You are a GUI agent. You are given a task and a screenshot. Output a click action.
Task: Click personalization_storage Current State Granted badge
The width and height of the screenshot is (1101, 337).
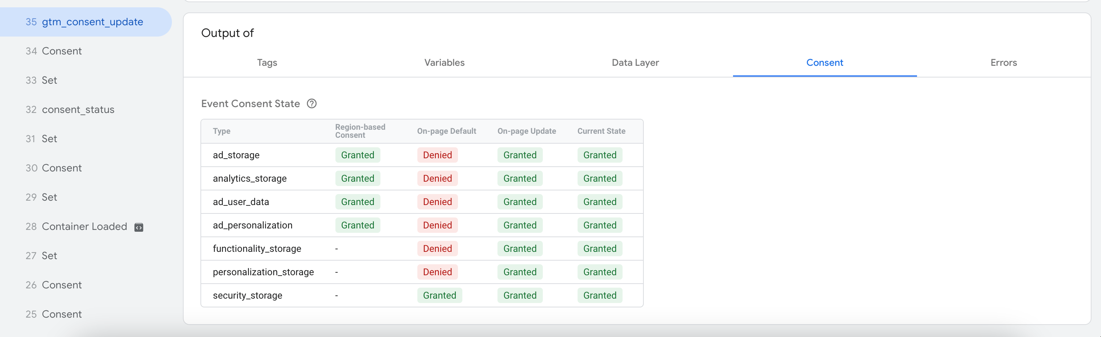tap(600, 272)
